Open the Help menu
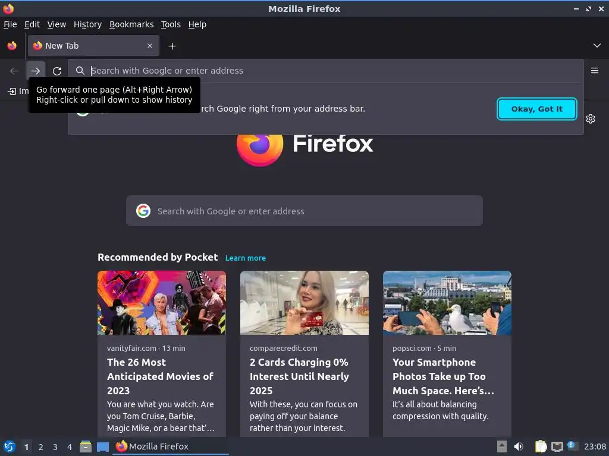The height and width of the screenshot is (456, 609). click(197, 24)
